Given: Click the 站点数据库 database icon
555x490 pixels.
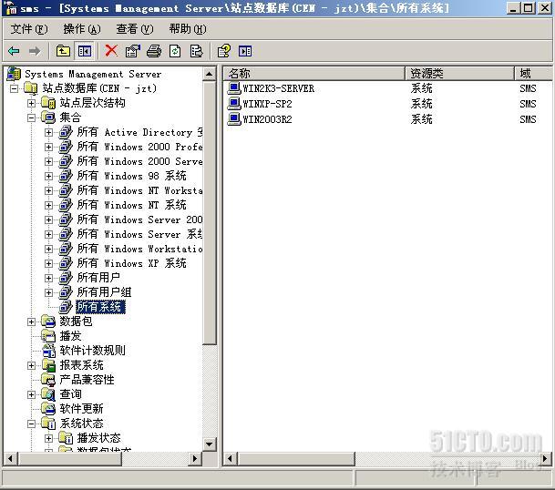Looking at the screenshot, I should click(x=31, y=88).
